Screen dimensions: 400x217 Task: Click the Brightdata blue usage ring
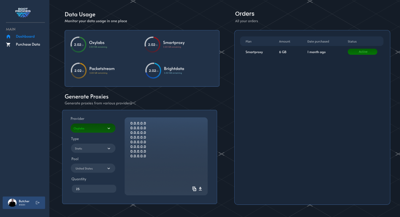click(153, 70)
